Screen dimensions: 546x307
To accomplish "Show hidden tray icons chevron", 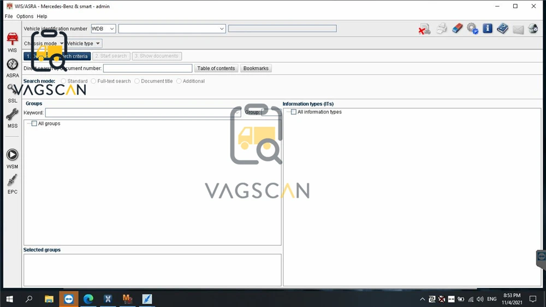I will coord(422,299).
